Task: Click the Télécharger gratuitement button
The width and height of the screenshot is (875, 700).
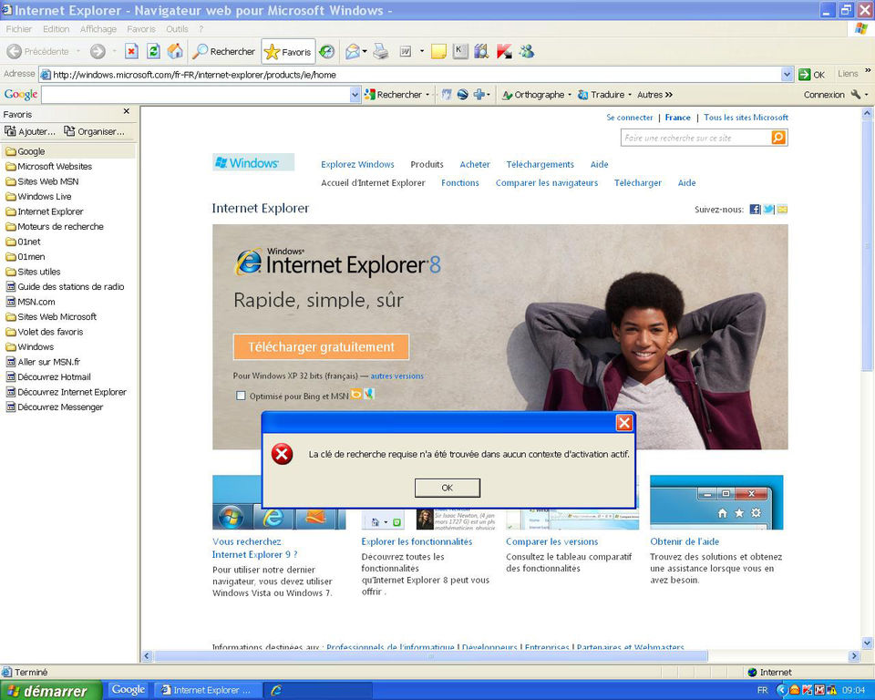Action: (x=321, y=346)
